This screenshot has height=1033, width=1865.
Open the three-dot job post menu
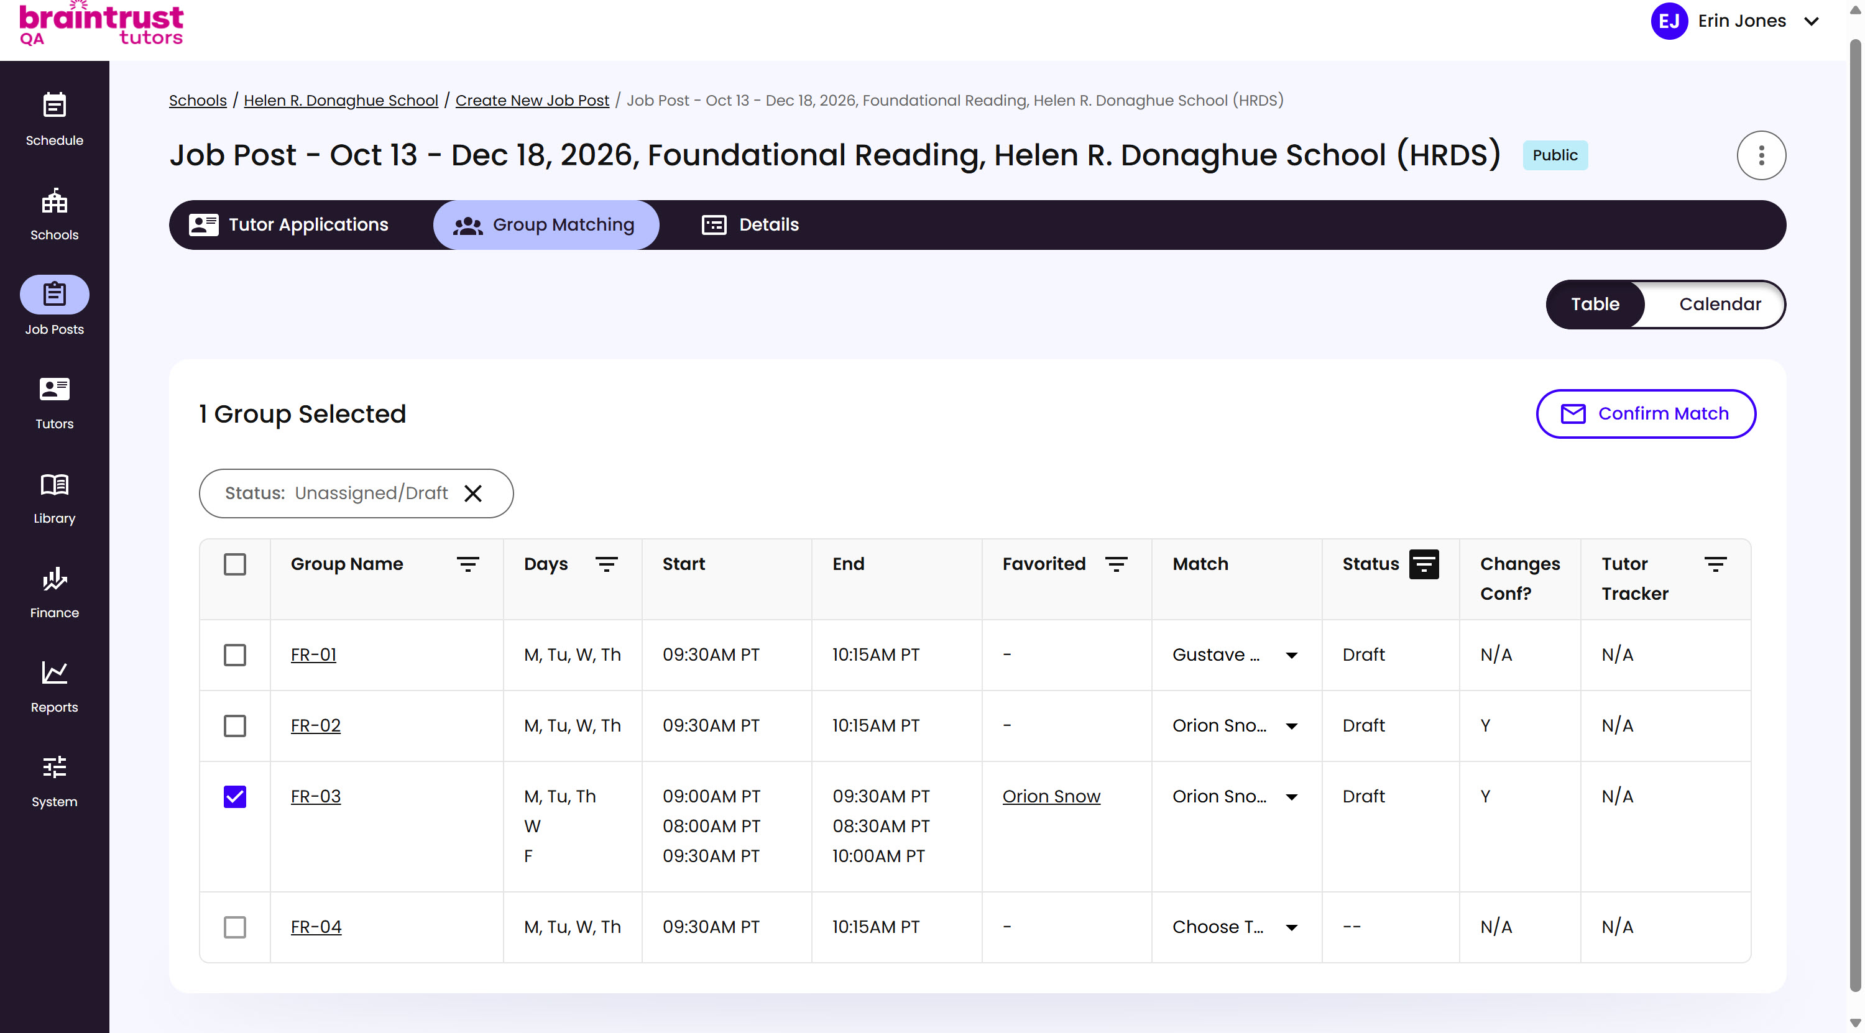[x=1761, y=155]
